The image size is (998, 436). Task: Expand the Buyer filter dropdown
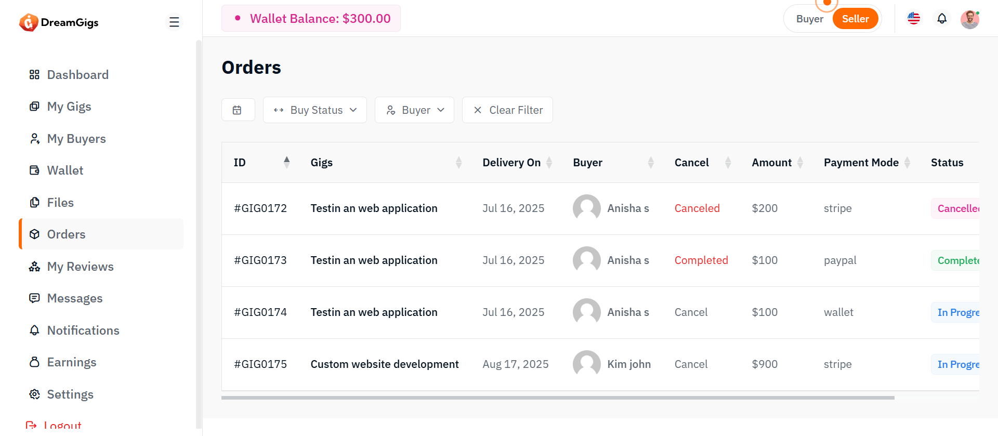[x=414, y=110]
